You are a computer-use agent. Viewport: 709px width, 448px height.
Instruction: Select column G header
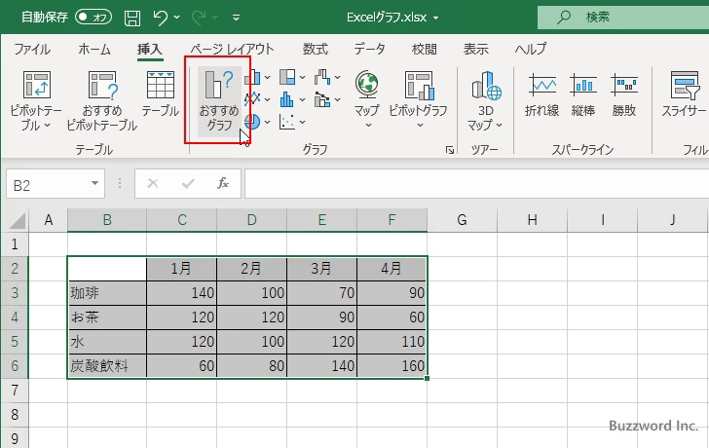462,220
